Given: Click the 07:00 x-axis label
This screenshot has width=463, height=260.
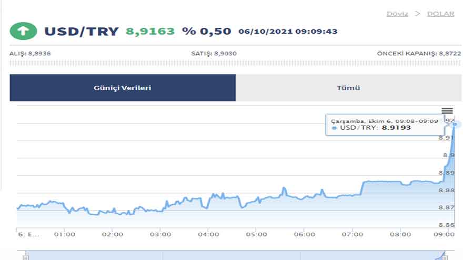Looking at the screenshot, I should coord(353,234).
